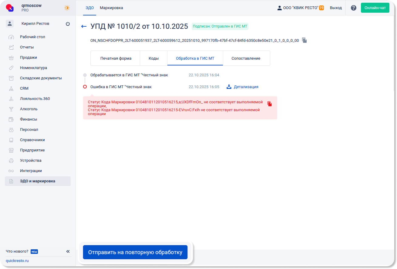Download error Детализация link
397x269 pixels.
(x=243, y=87)
